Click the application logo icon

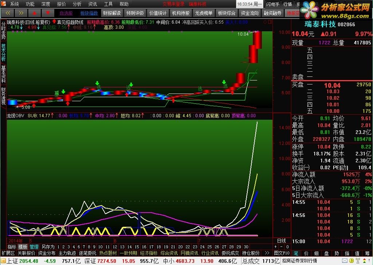point(3,3)
